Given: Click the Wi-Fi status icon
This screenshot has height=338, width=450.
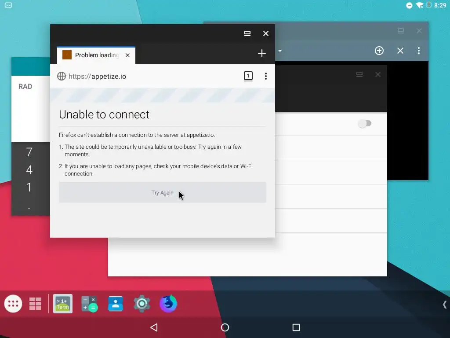Looking at the screenshot, I should pyautogui.click(x=420, y=5).
